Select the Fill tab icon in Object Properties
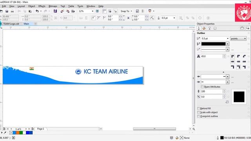The height and width of the screenshot is (141, 251). pos(204,28)
